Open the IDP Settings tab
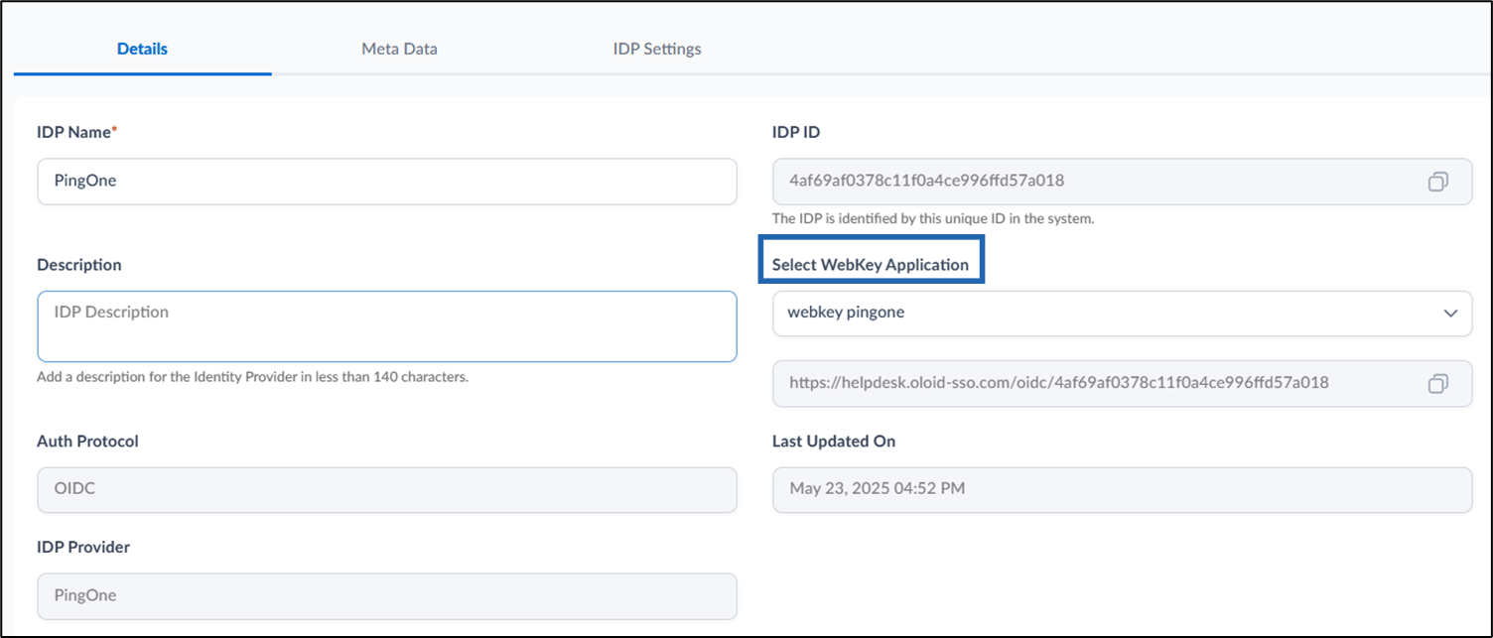The height and width of the screenshot is (638, 1493). [x=657, y=49]
